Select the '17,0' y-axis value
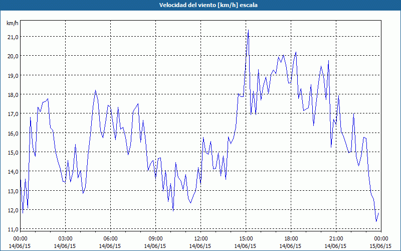The width and height of the screenshot is (401, 251). pyautogui.click(x=13, y=114)
